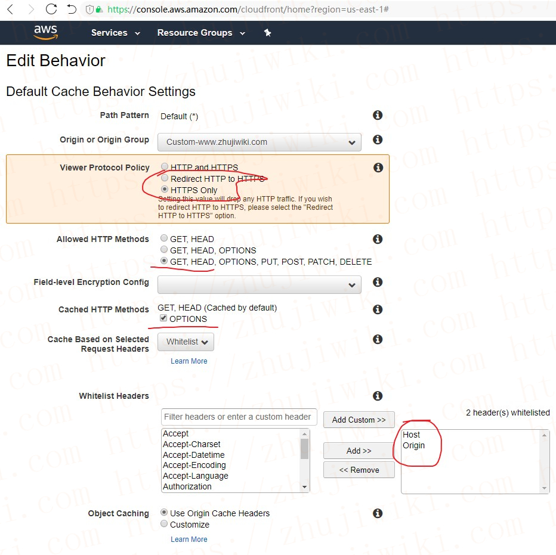Enable the OPTIONS checkbox under Cached HTTP Methods
The height and width of the screenshot is (555, 556).
pyautogui.click(x=162, y=318)
